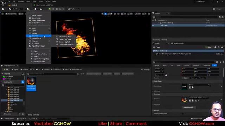Click the Bake Materials button
Viewport: 225px width, 126px height.
coord(188,107)
